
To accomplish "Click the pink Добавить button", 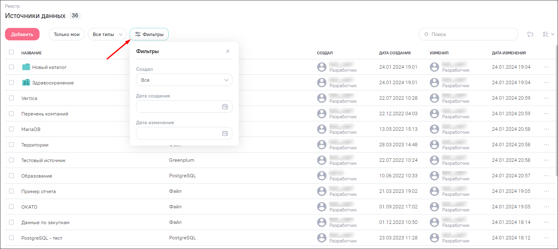I will pyautogui.click(x=22, y=34).
